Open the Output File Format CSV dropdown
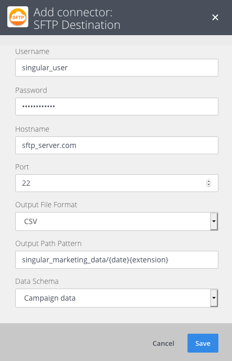Viewport: 232px width, 361px height. point(117,221)
